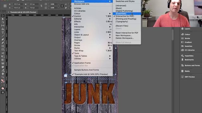
Task: Toggle the Control panel menu item
Action: tap(92, 16)
